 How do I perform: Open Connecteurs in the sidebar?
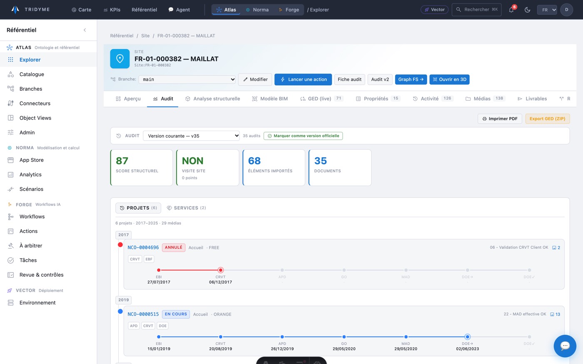pyautogui.click(x=35, y=103)
